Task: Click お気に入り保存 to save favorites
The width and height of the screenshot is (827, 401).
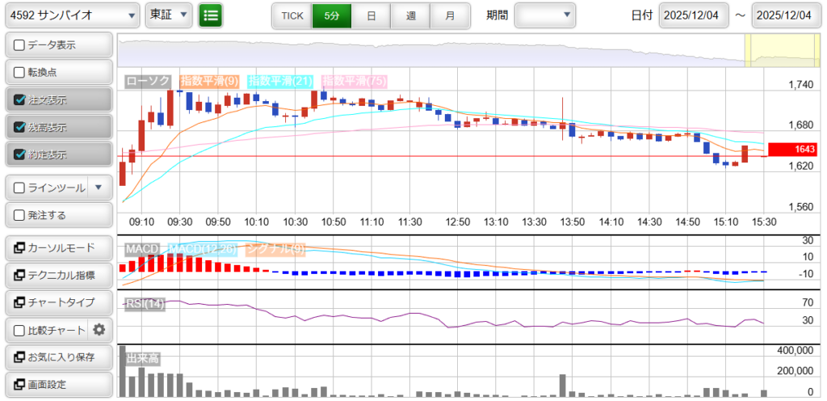Action: pyautogui.click(x=58, y=357)
